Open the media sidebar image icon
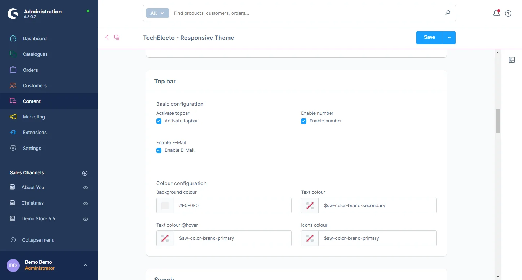Viewport: 522px width, 280px height. pyautogui.click(x=512, y=60)
